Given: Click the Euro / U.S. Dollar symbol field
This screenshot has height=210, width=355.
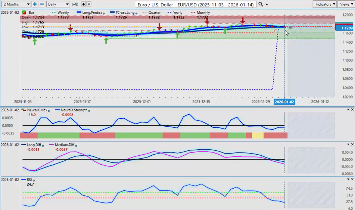Looking at the screenshot, I should 196,4.
